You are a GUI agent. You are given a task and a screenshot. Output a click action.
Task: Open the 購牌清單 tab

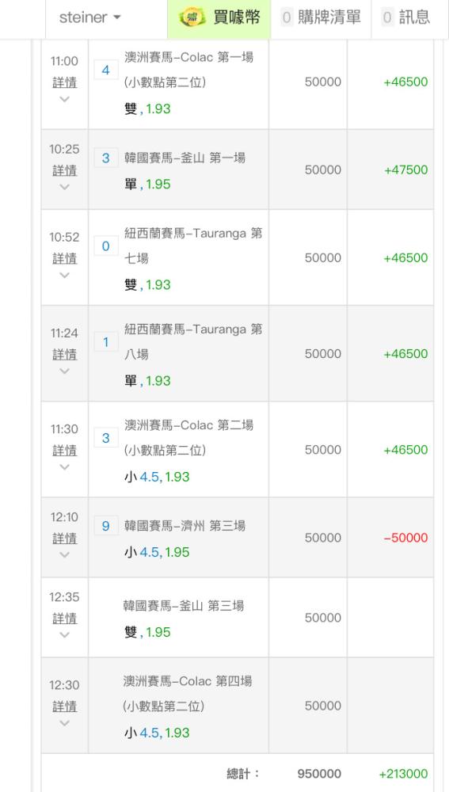tap(321, 17)
